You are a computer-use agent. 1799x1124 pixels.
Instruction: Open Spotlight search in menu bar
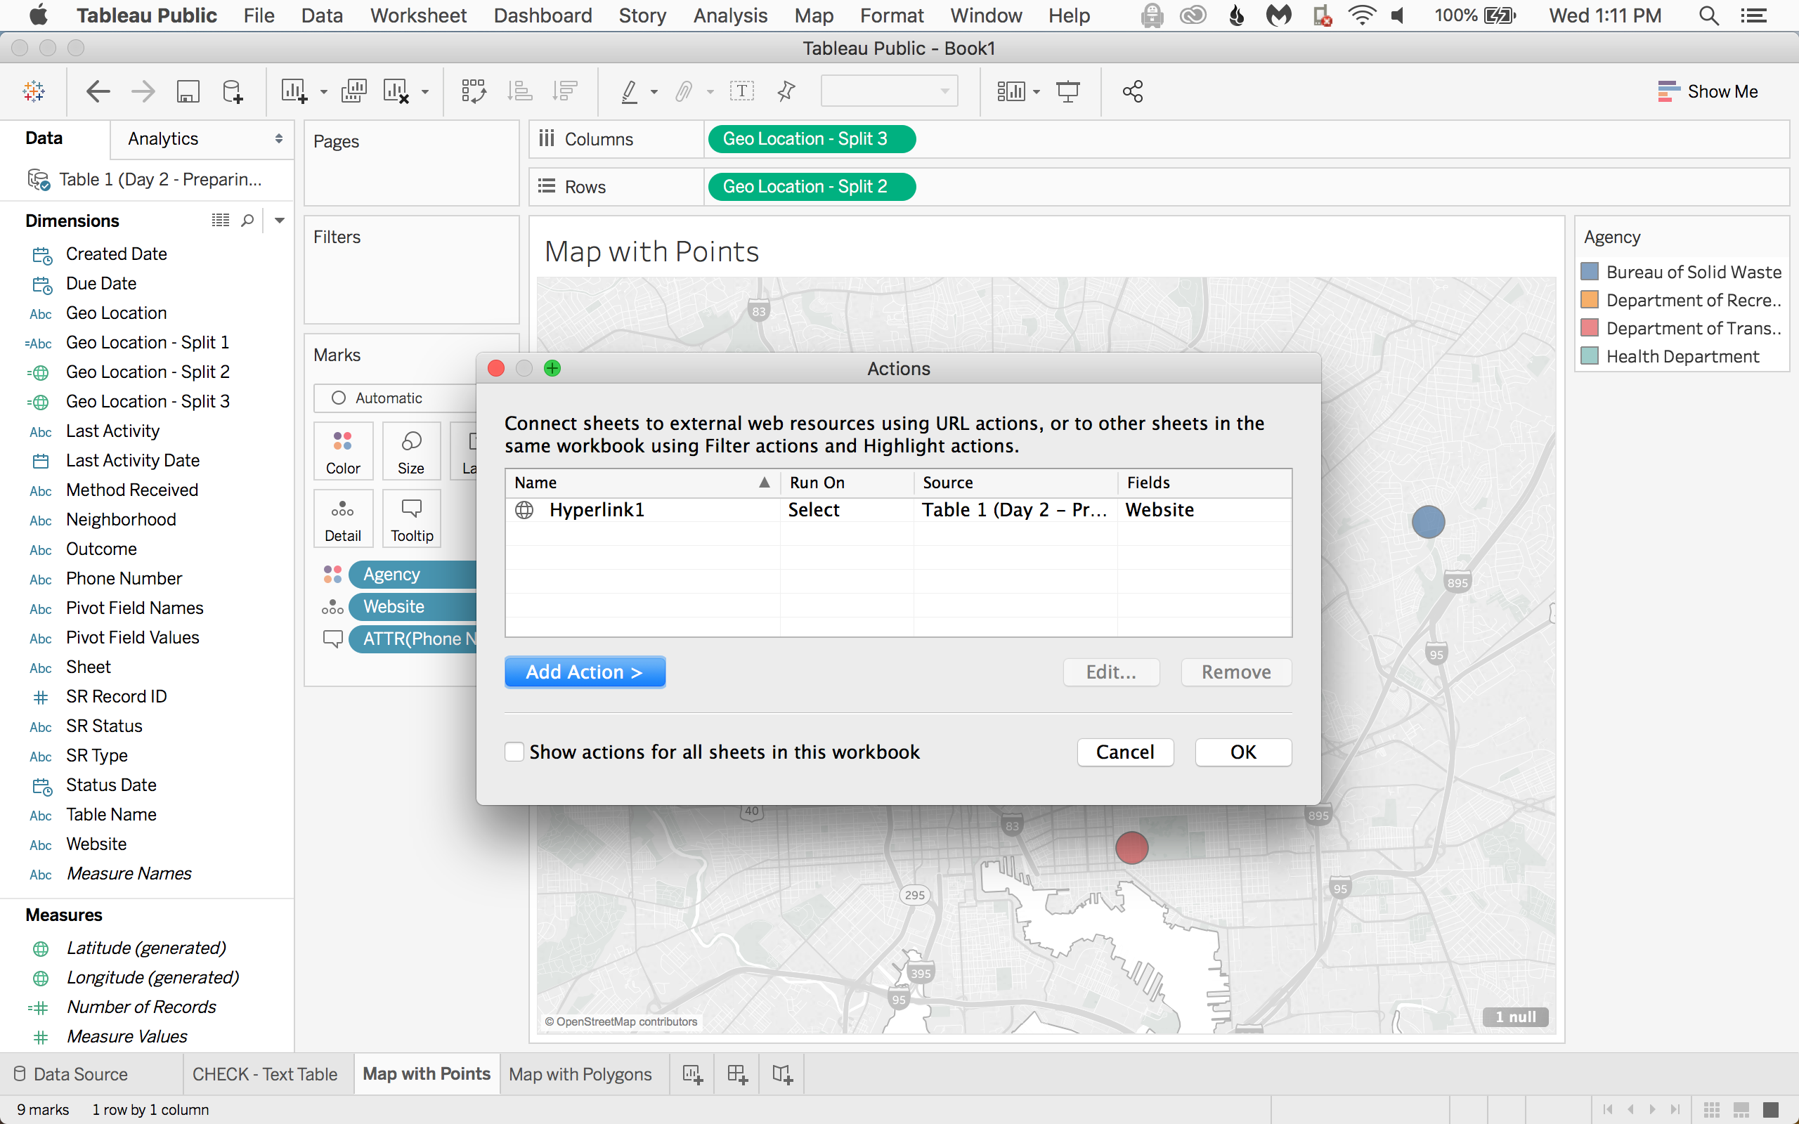1709,15
